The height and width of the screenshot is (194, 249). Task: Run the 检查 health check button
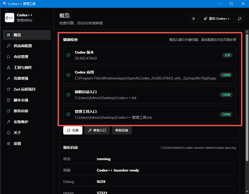pyautogui.click(x=73, y=130)
